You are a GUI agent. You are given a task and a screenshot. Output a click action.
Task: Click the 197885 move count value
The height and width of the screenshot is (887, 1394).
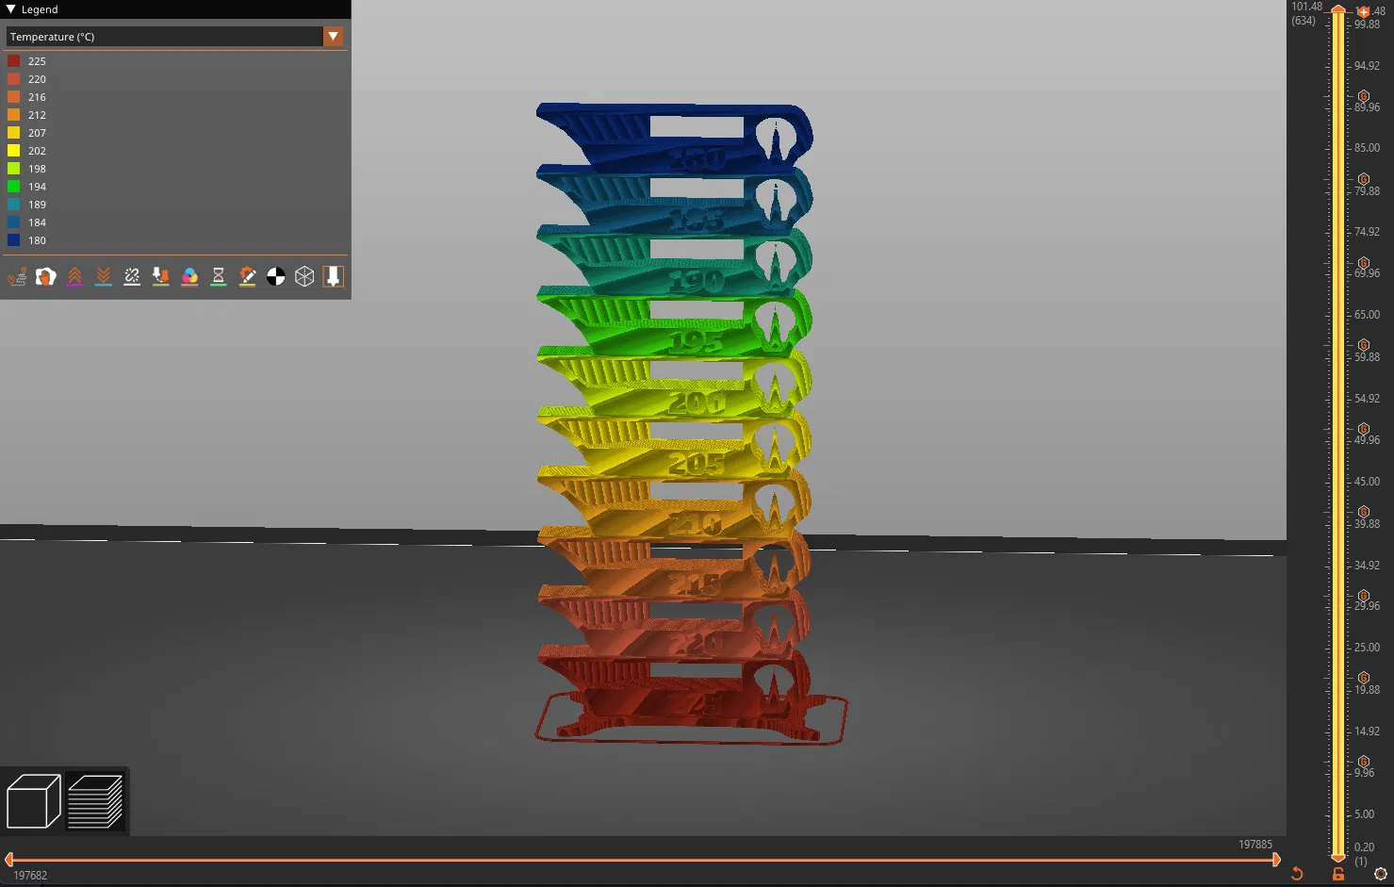pos(1255,845)
